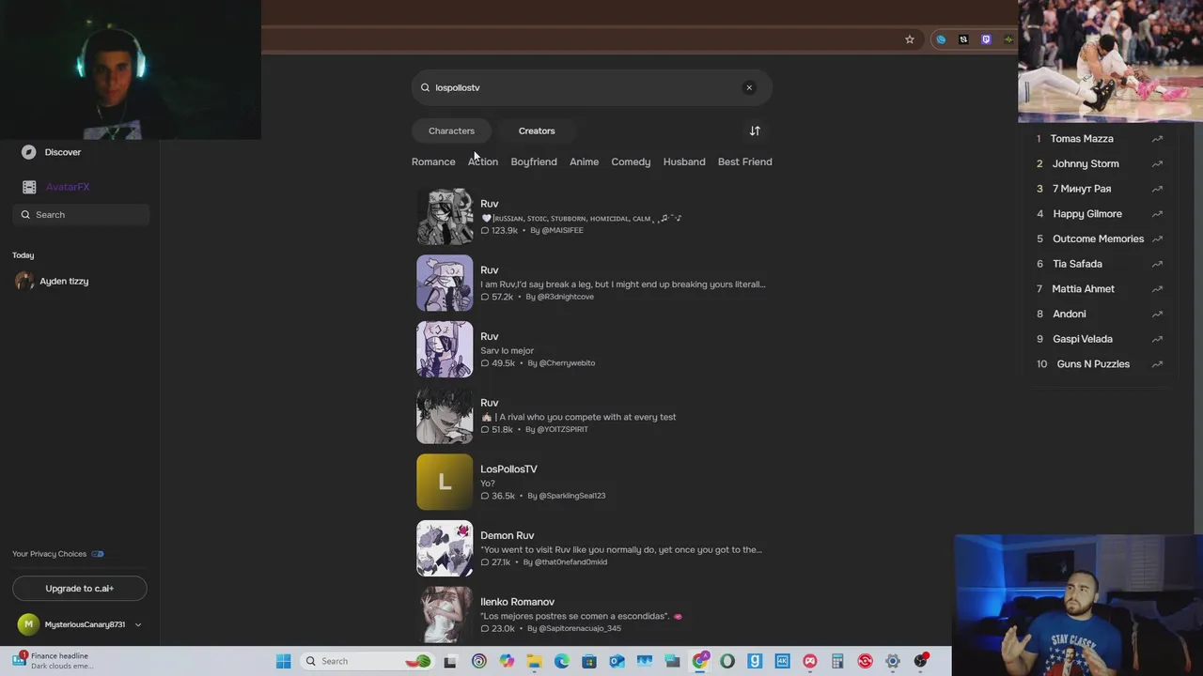1203x676 pixels.
Task: Click the black arrows extension icon
Action: pos(963,39)
